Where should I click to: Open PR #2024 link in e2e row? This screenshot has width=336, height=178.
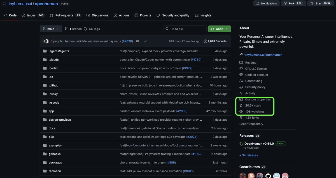192,137
